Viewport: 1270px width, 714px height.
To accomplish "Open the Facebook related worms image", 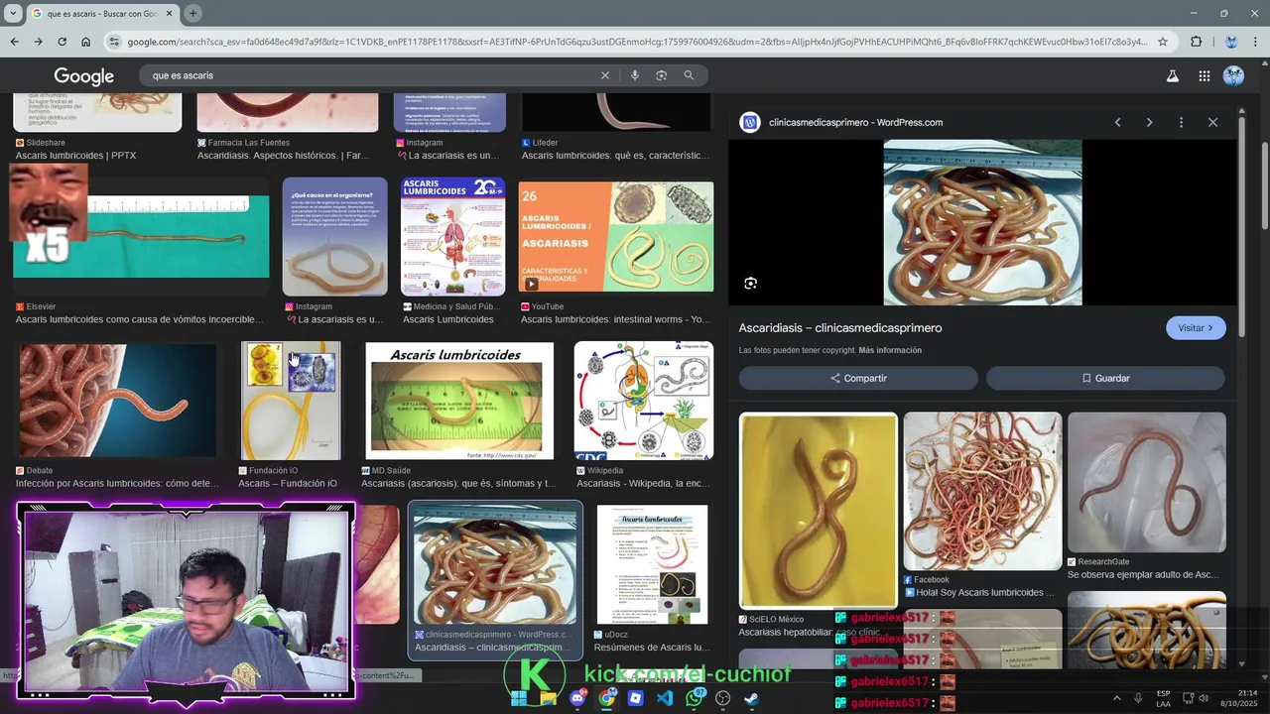I will click(982, 491).
